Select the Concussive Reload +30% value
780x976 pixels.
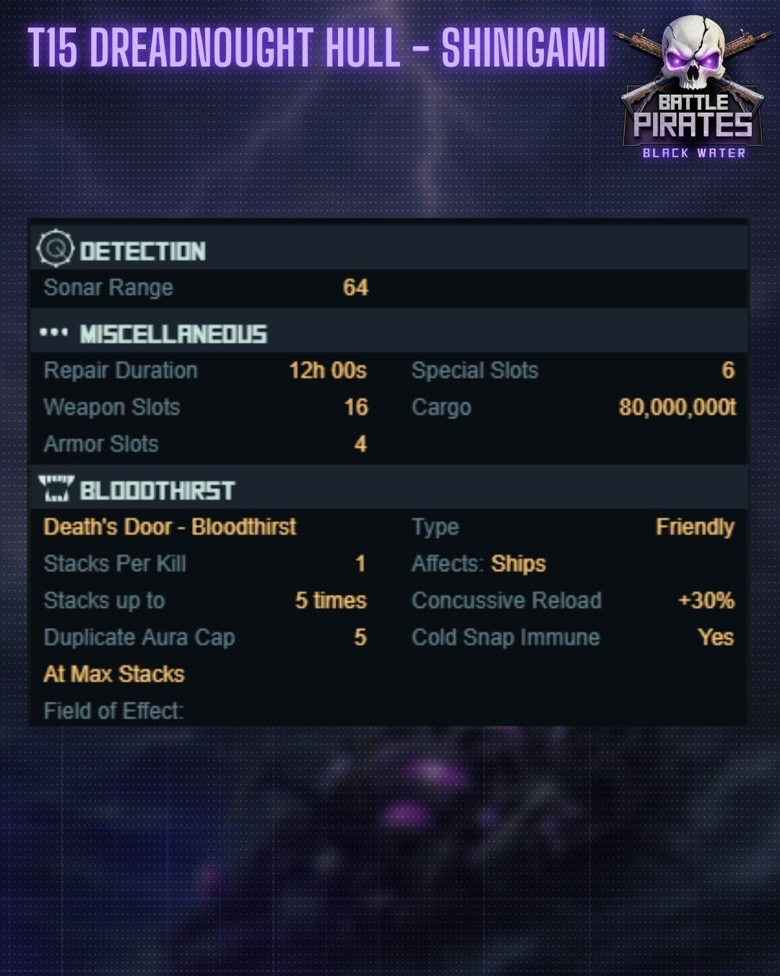[706, 601]
